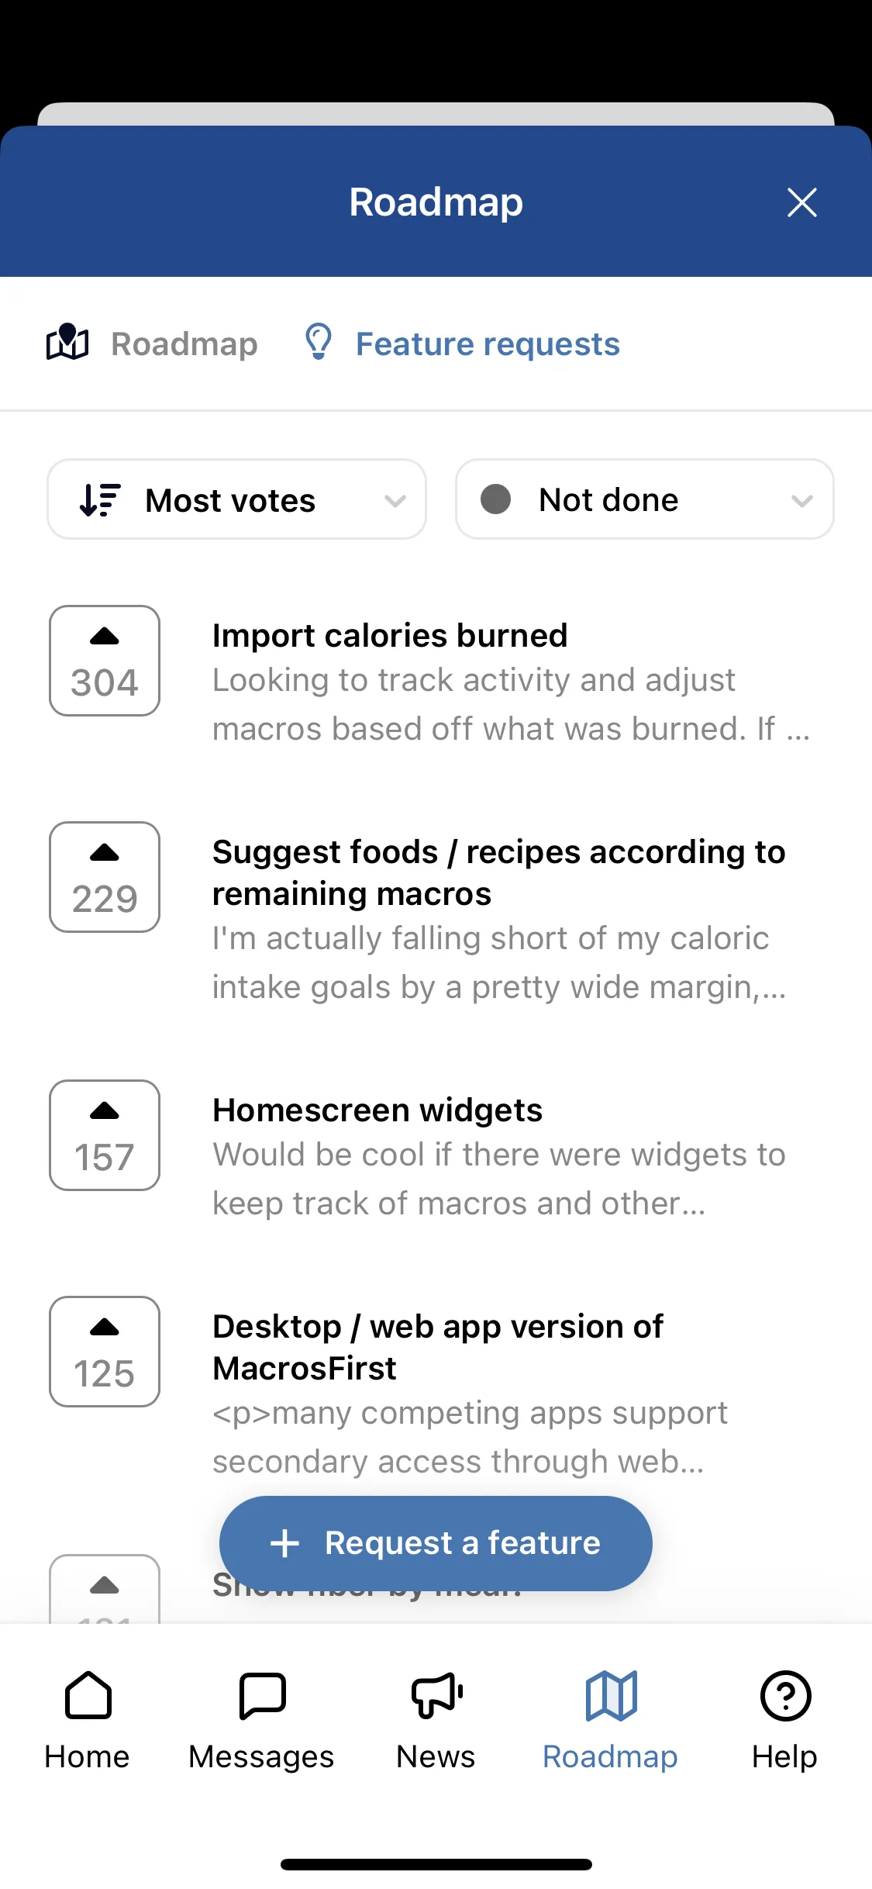Select the Roadmap map icon in bottom bar
This screenshot has height=1889, width=872.
pyautogui.click(x=611, y=1695)
